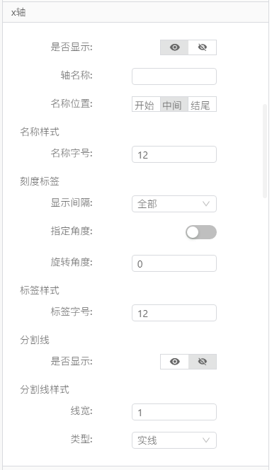Open the 类型 dropdown showing 实线

tap(174, 440)
